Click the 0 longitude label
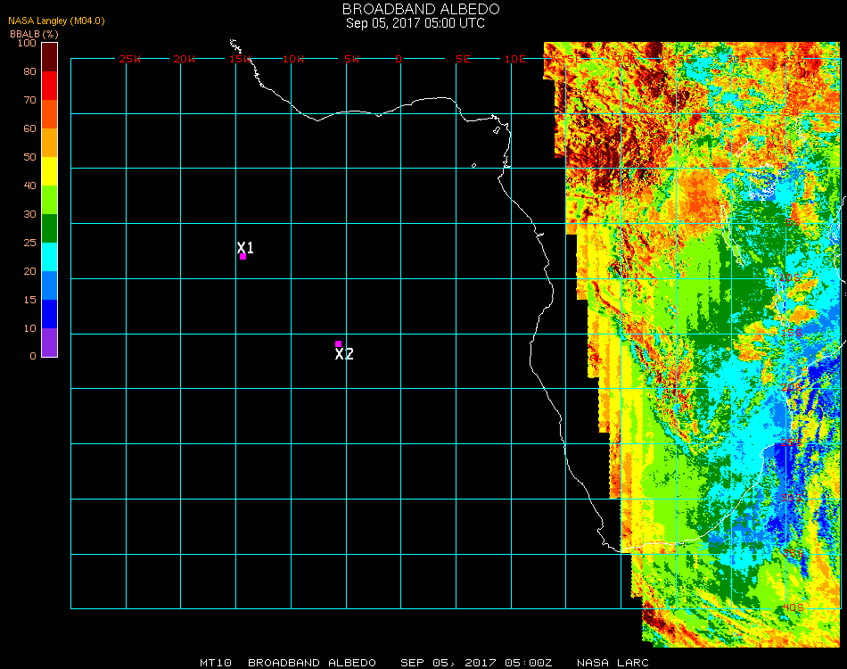 click(399, 59)
